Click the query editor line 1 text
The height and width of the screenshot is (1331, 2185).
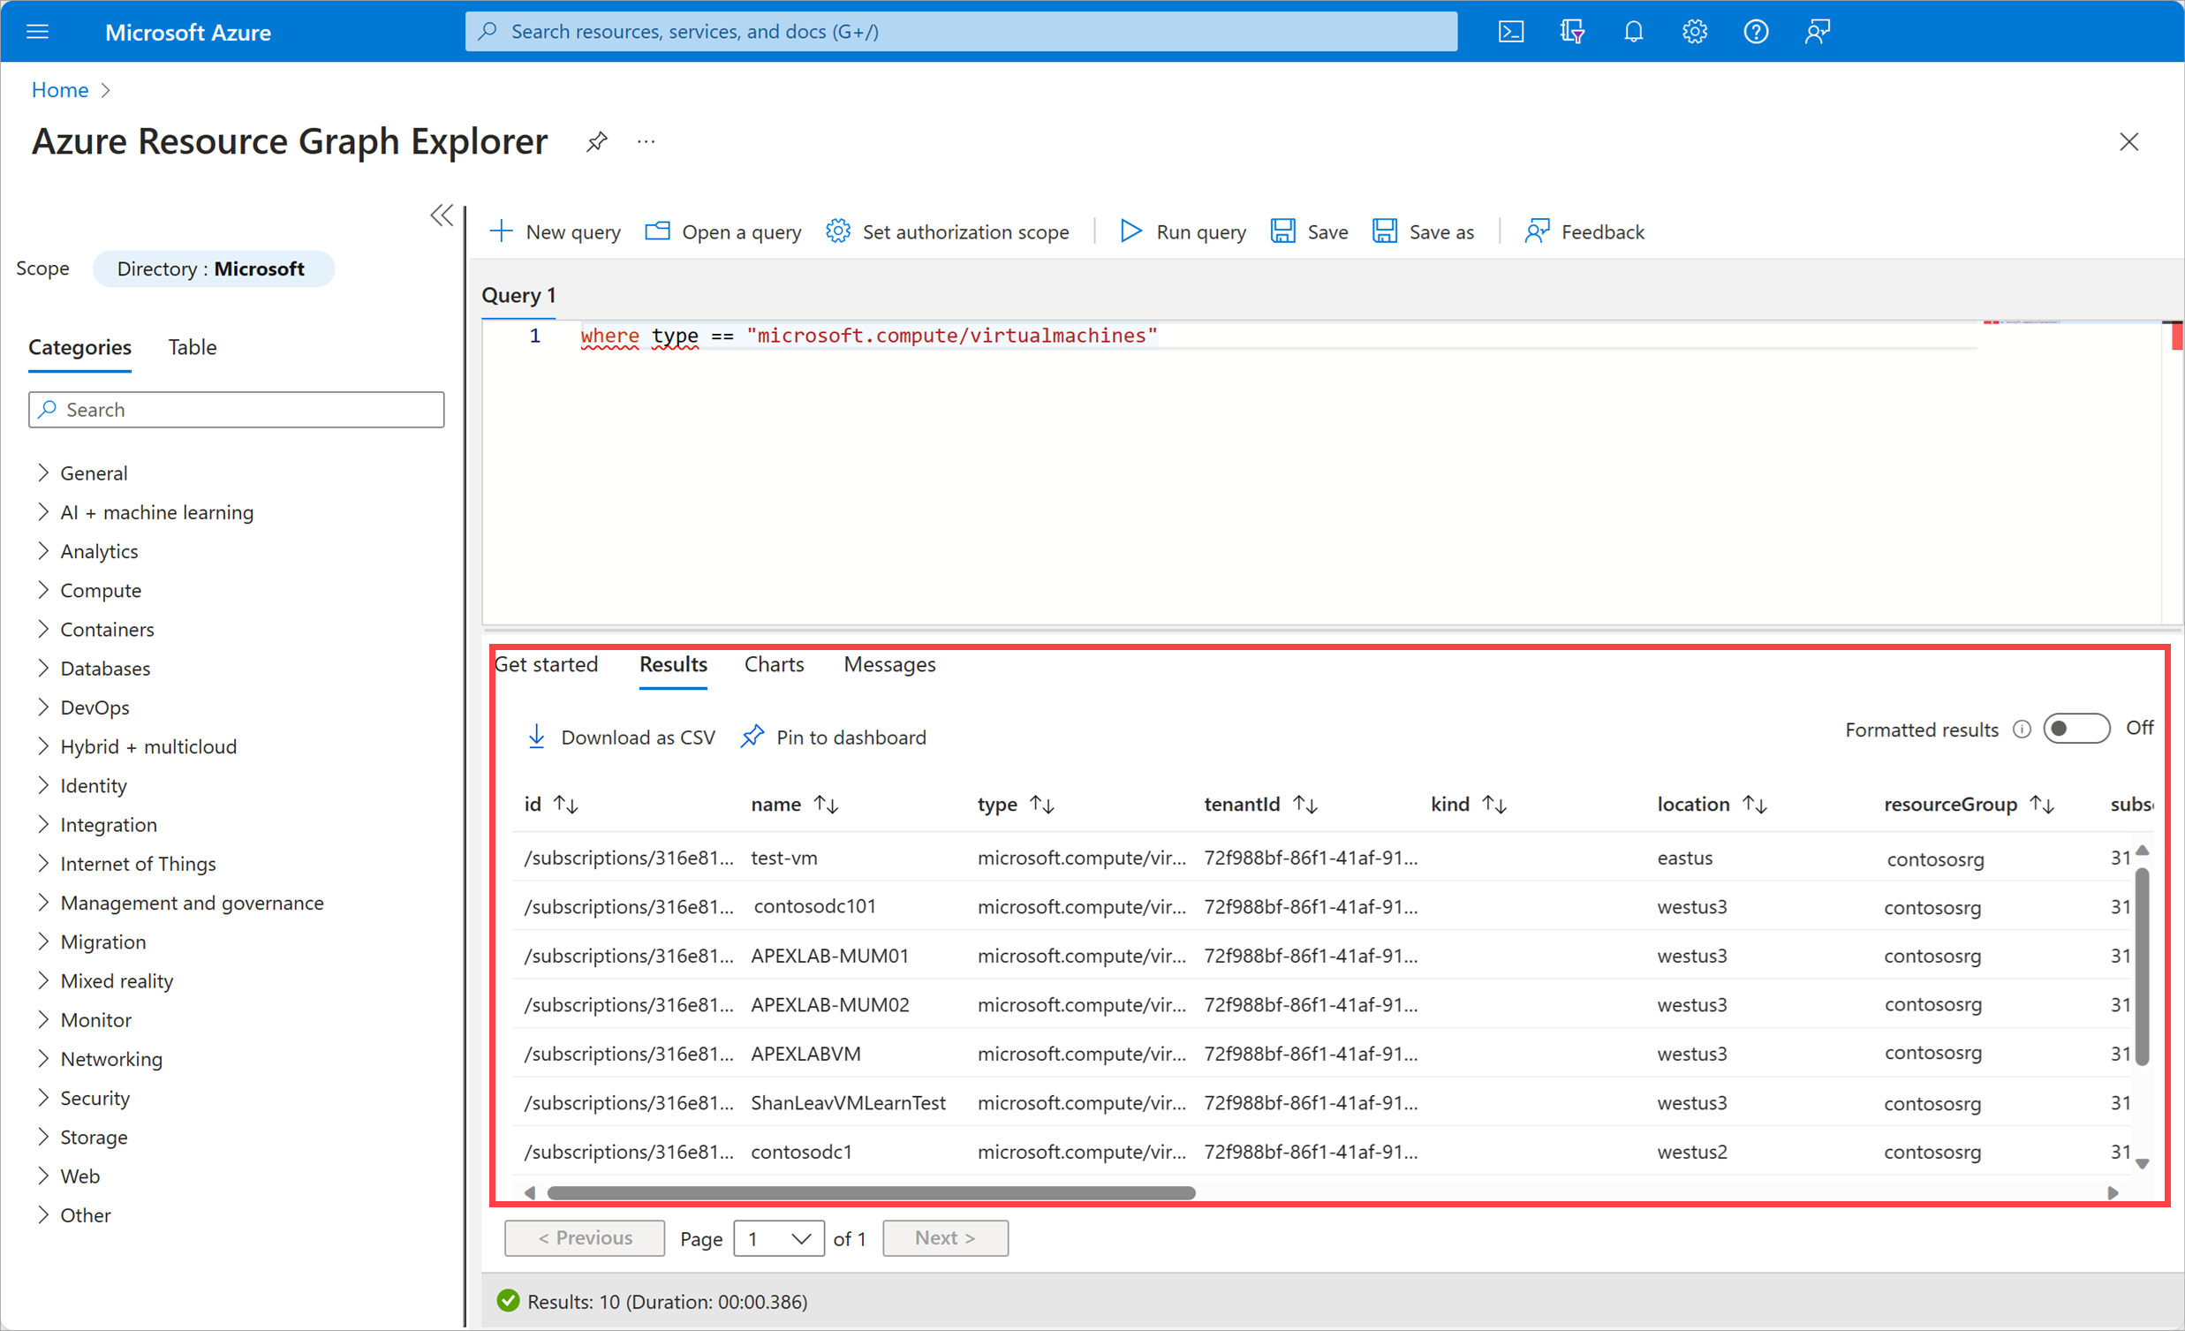tap(869, 337)
